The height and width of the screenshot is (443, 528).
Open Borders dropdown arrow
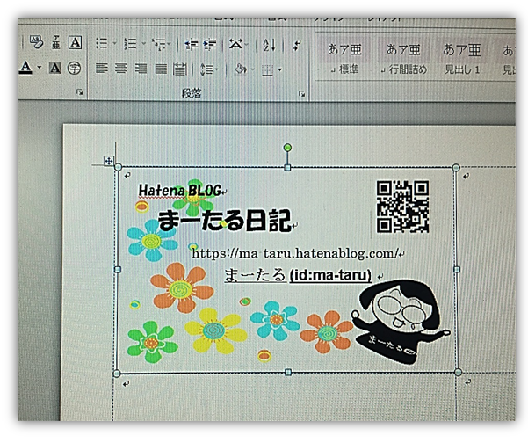[280, 70]
